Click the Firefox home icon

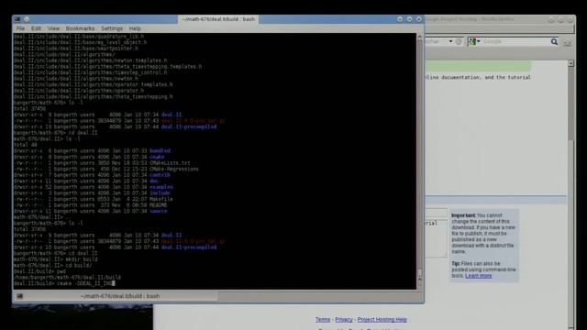pyautogui.click(x=568, y=42)
